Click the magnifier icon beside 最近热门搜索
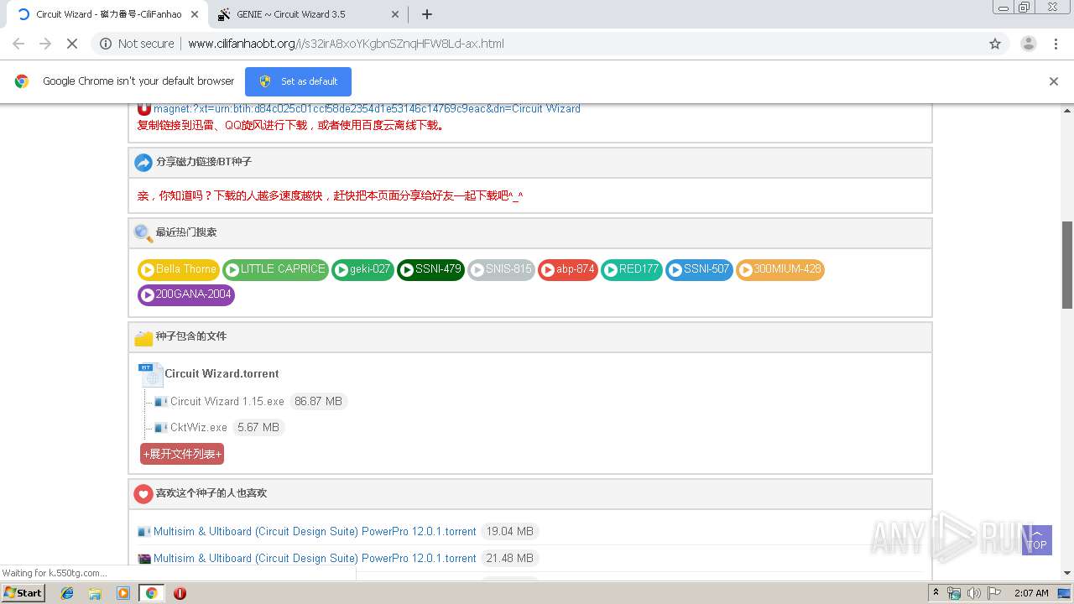 coord(143,233)
